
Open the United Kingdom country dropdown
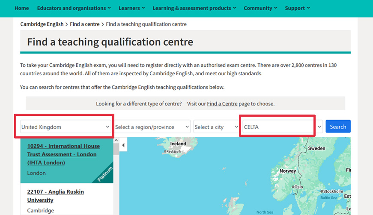pos(66,127)
